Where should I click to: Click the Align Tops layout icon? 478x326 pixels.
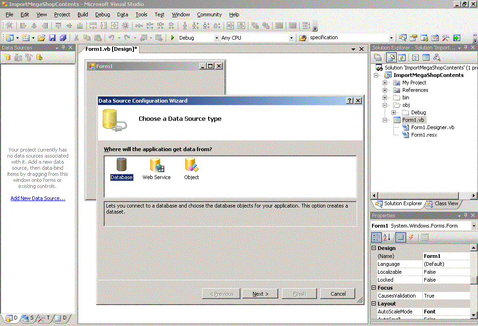(x=58, y=26)
